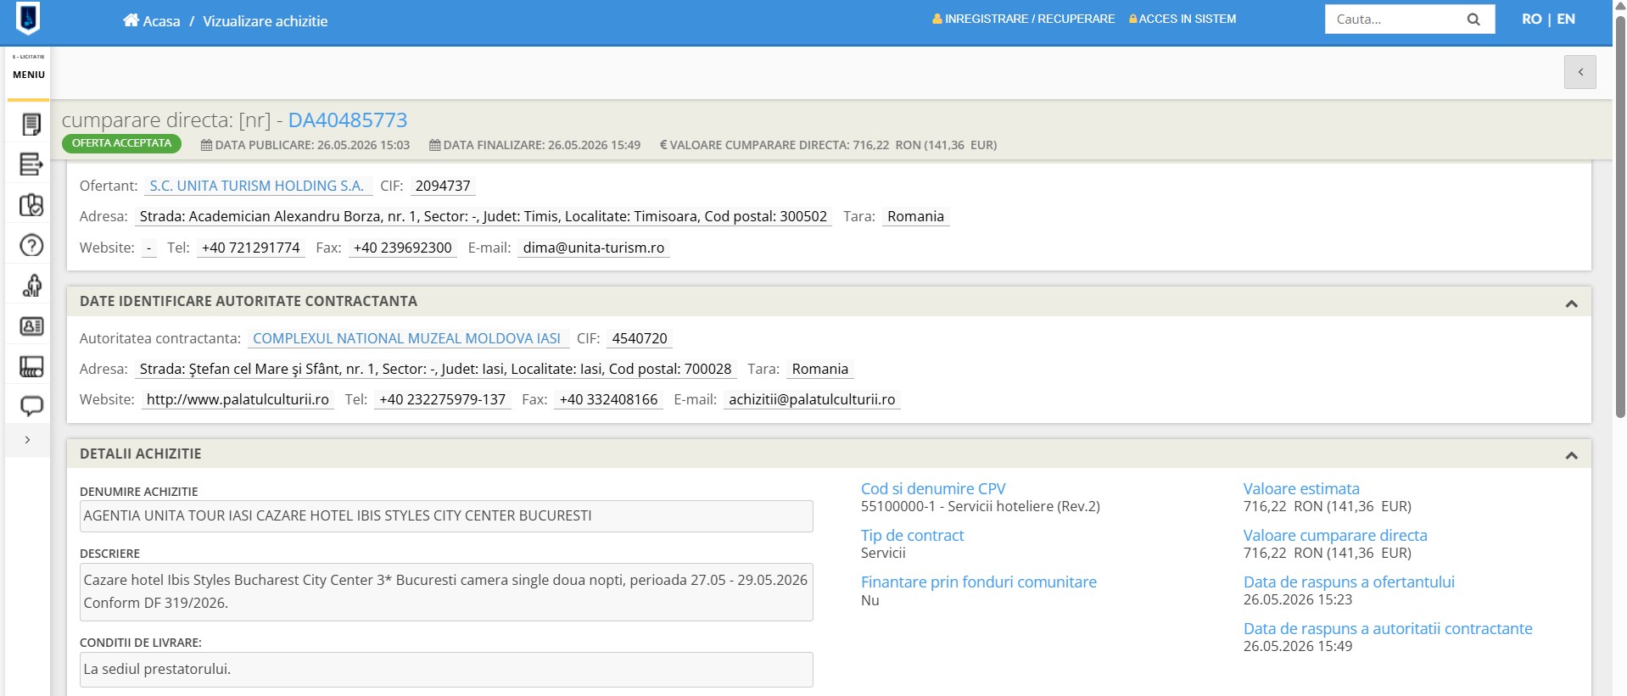Open the ID card sidebar icon

click(31, 326)
